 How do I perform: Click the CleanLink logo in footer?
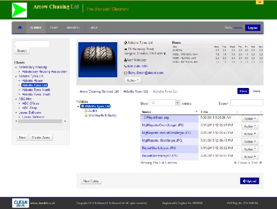pos(21,203)
